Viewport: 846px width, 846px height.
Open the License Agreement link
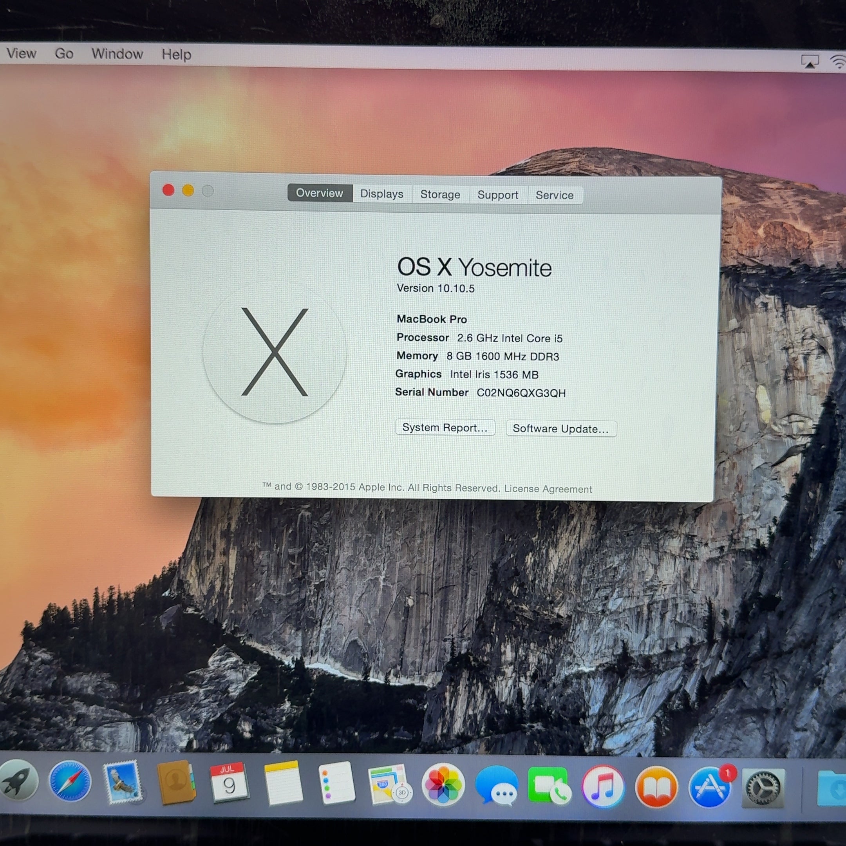point(548,489)
